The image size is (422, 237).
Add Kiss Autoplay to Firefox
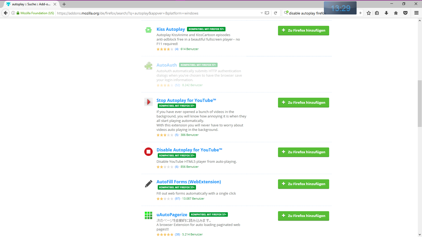(x=304, y=30)
